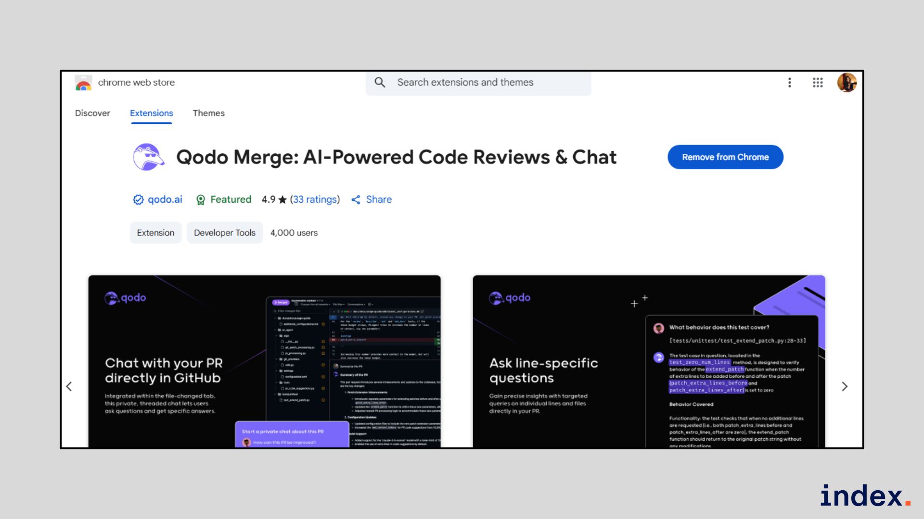Open the GitHub PR chat screenshot thumbnail

[264, 360]
